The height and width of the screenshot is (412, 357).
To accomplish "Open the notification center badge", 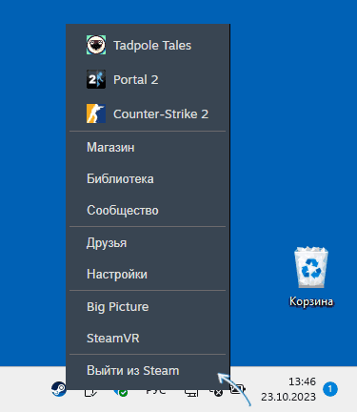I will coord(330,389).
